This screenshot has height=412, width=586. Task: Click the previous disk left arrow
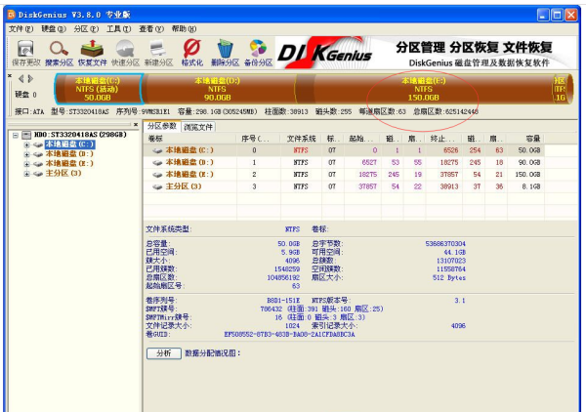(21, 78)
